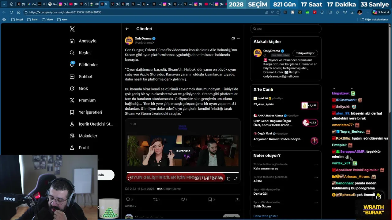
Task: Click the video progress bar
Action: pos(183,173)
